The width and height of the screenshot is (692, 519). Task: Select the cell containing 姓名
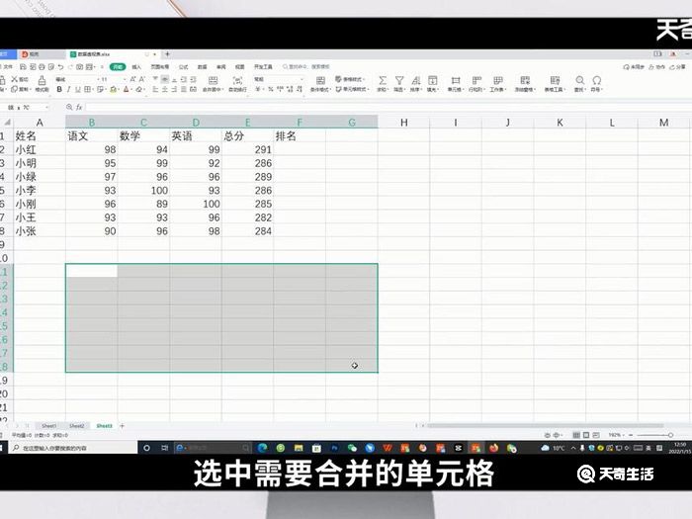[x=40, y=136]
